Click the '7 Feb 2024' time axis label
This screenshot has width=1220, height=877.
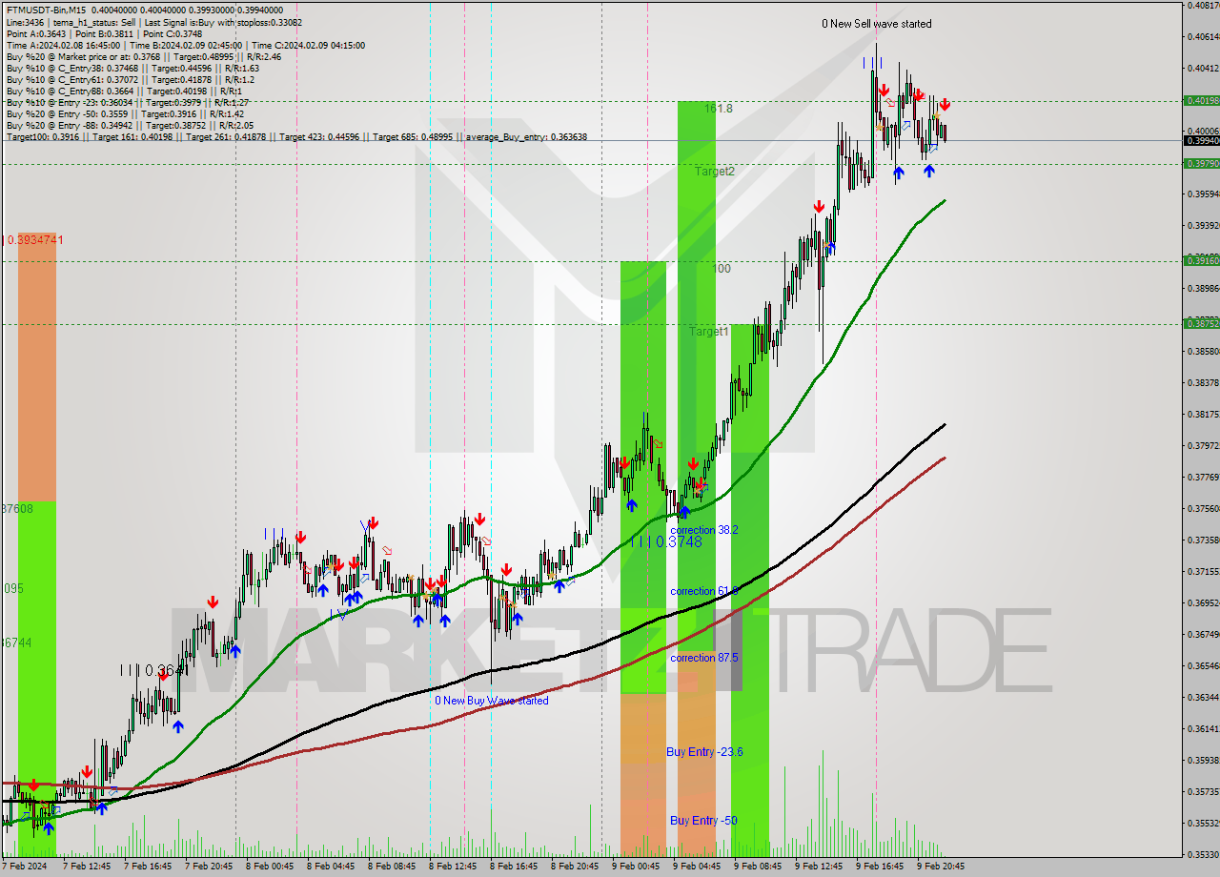(x=25, y=867)
